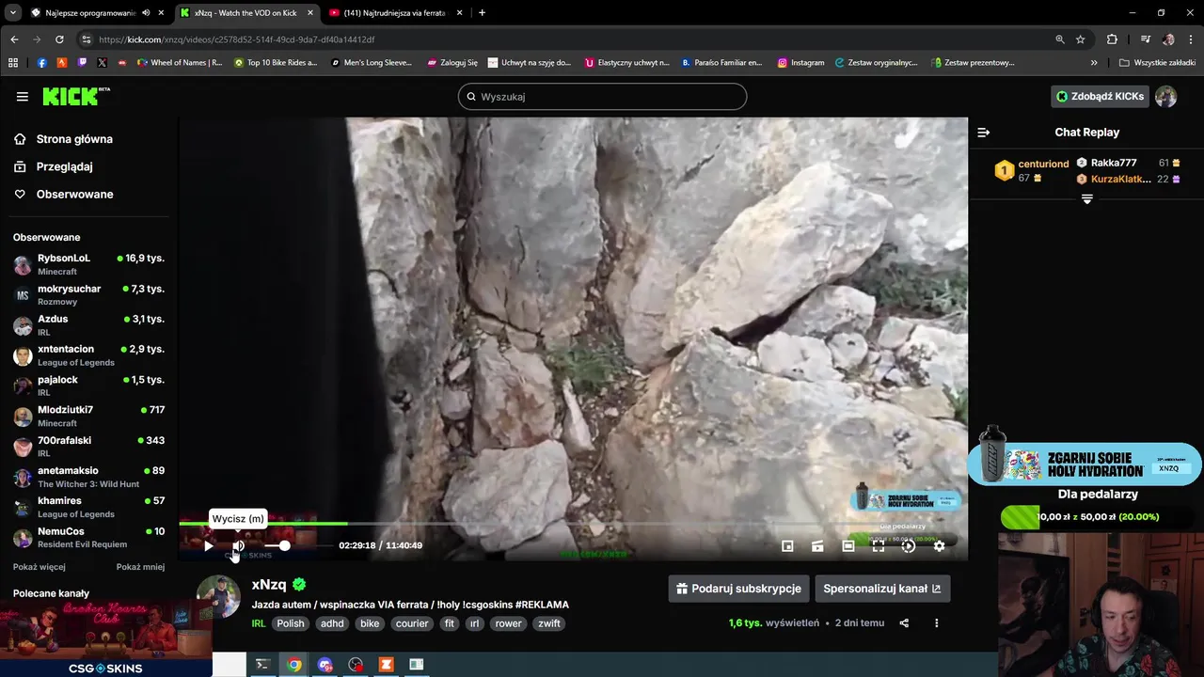The height and width of the screenshot is (677, 1204).
Task: Open anetamaksio channel
Action: [x=89, y=477]
